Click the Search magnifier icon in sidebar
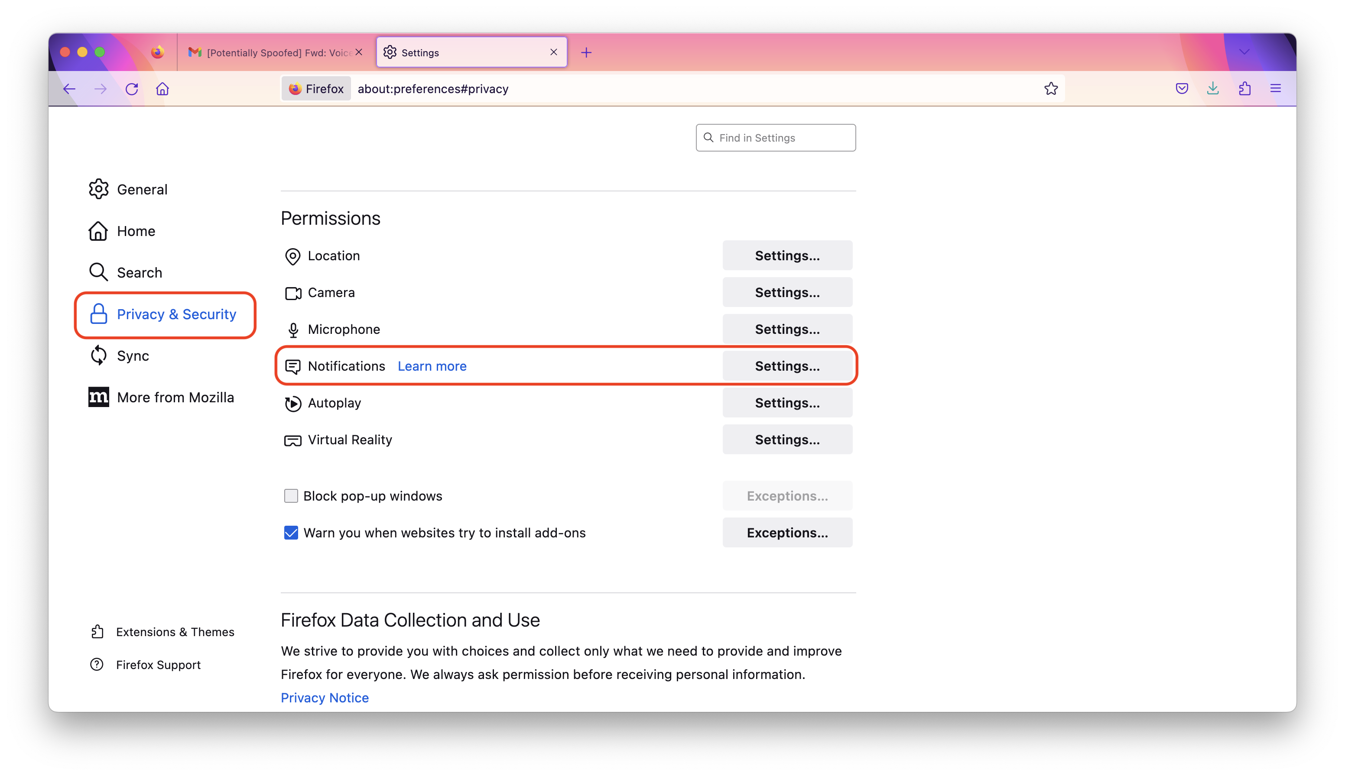The width and height of the screenshot is (1345, 776). [x=99, y=272]
